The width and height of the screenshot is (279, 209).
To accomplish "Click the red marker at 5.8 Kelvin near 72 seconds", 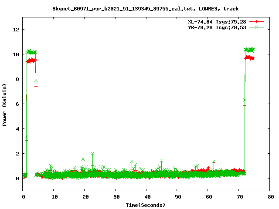I will click(x=245, y=106).
